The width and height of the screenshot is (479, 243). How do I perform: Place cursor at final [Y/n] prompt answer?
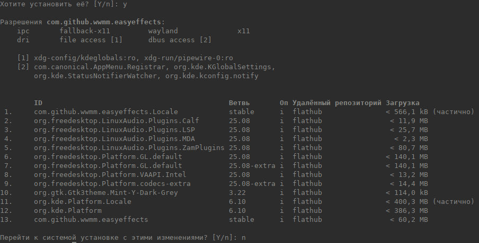(x=243, y=238)
